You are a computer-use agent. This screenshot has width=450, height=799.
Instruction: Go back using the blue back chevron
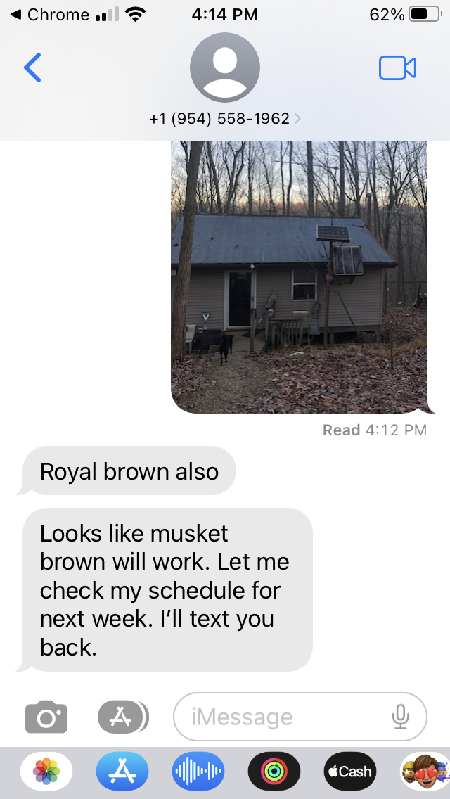click(32, 68)
